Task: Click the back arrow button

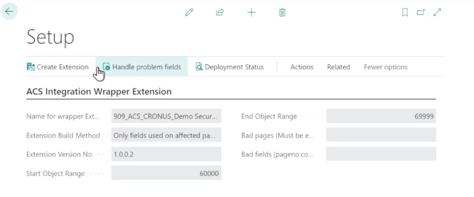Action: pyautogui.click(x=9, y=12)
